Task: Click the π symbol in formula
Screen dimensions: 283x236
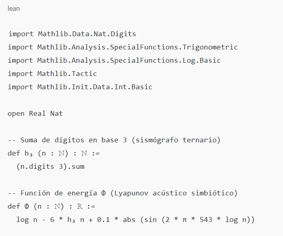Action: point(184,220)
